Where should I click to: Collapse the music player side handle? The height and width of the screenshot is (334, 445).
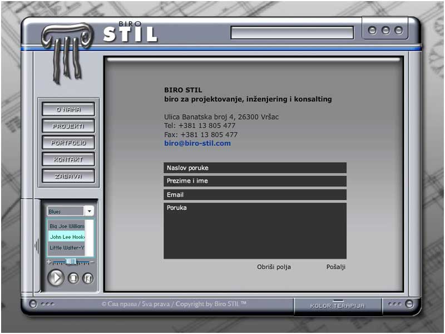[36, 245]
